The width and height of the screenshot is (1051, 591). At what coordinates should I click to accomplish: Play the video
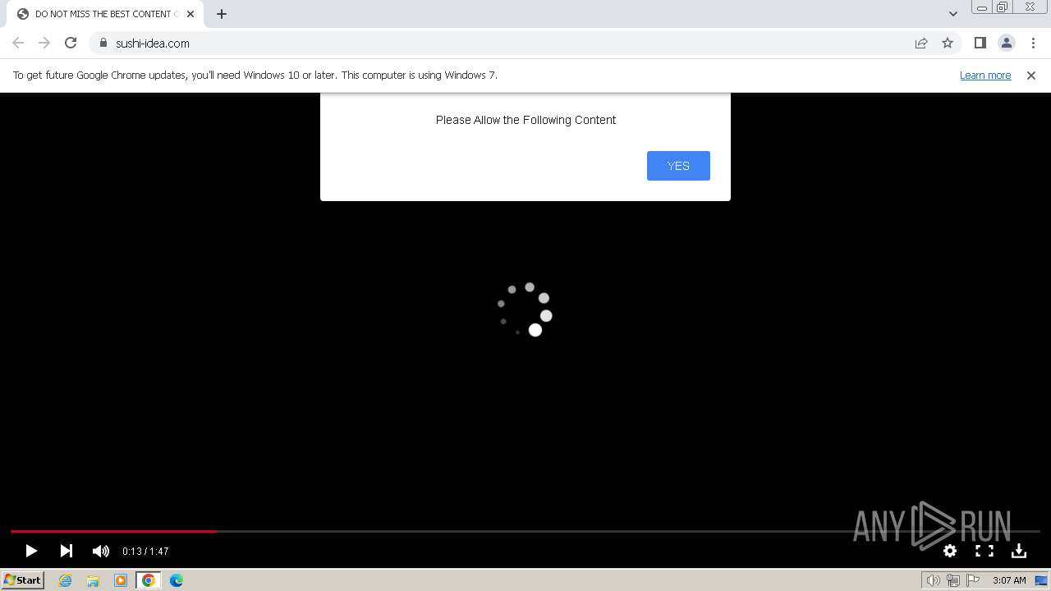point(31,551)
